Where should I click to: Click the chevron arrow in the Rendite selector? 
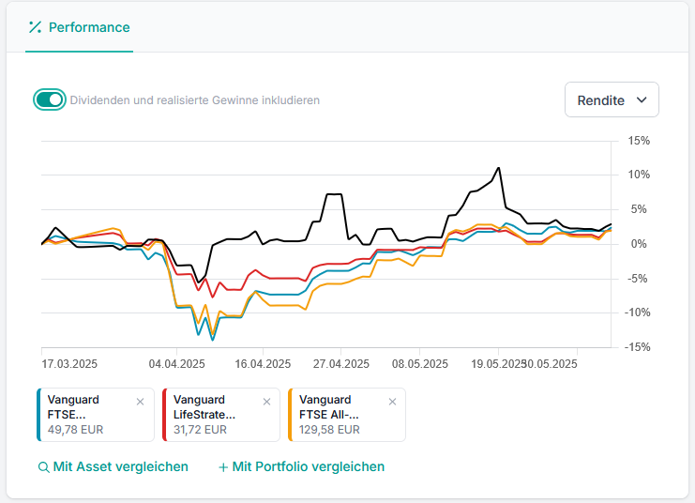pos(642,99)
